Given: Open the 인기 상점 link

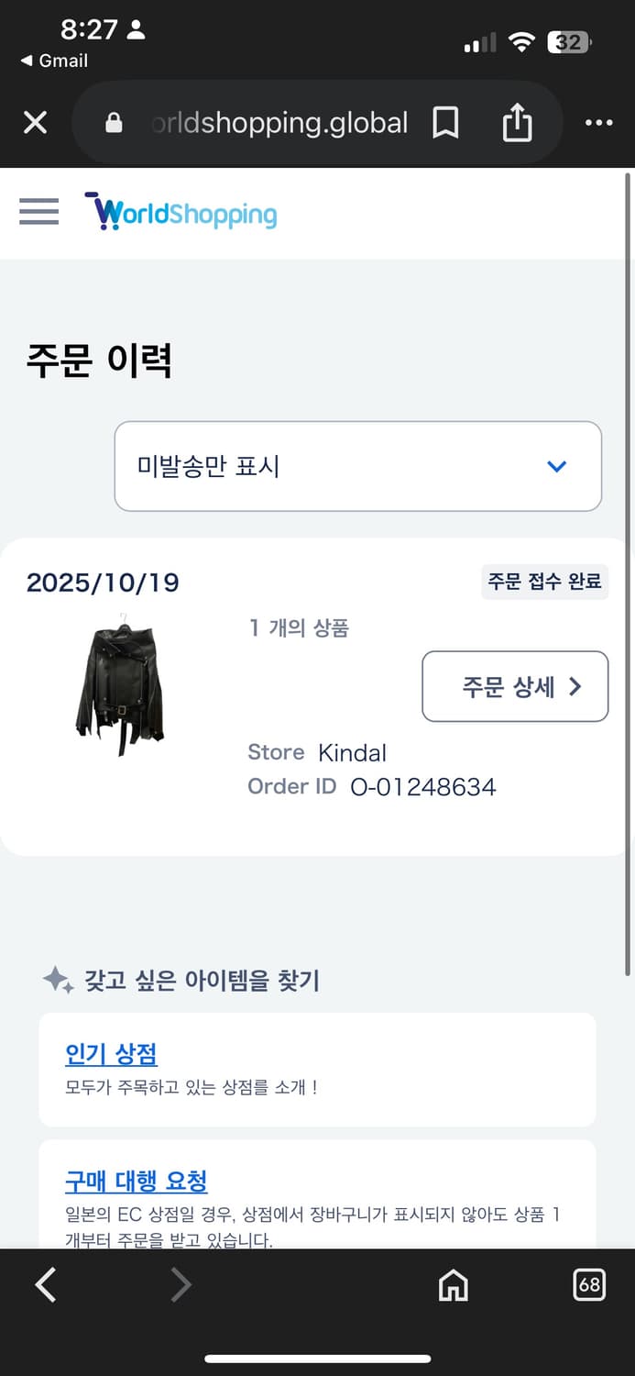Looking at the screenshot, I should tap(111, 1055).
